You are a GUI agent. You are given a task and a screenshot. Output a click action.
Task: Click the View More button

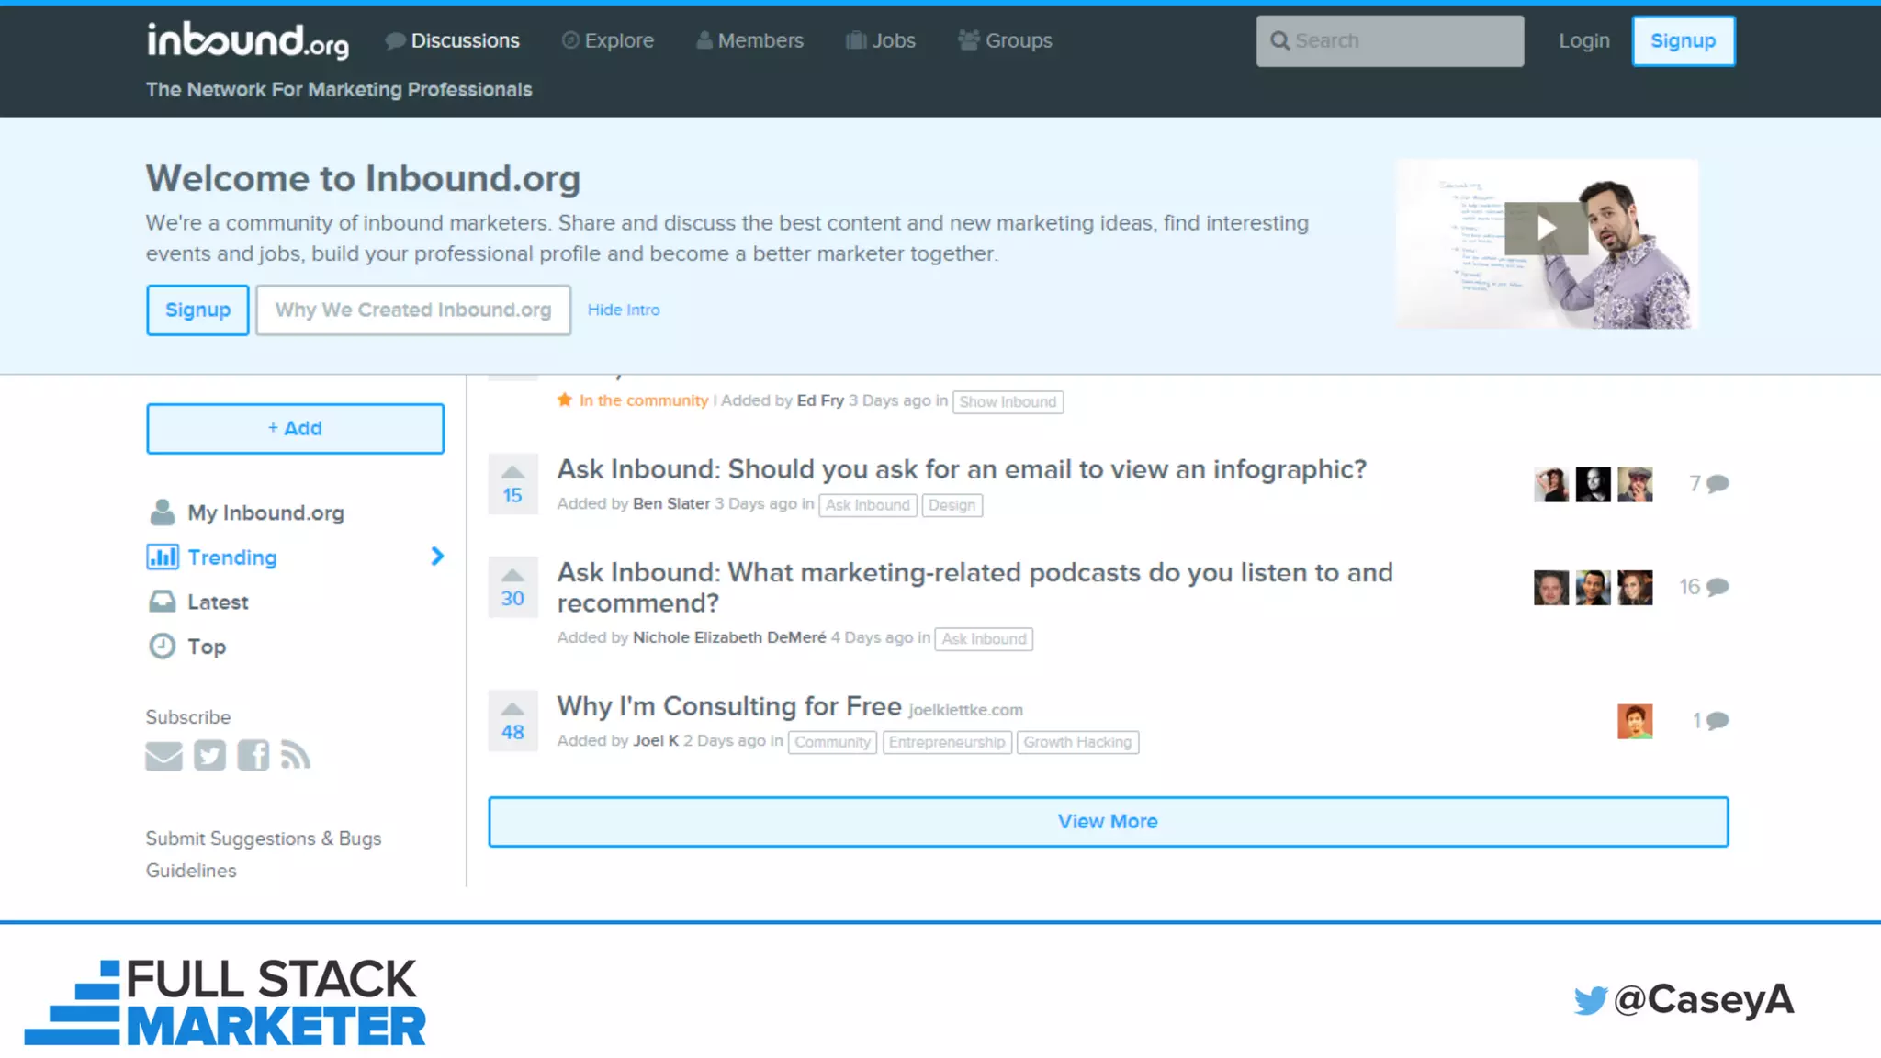point(1108,821)
